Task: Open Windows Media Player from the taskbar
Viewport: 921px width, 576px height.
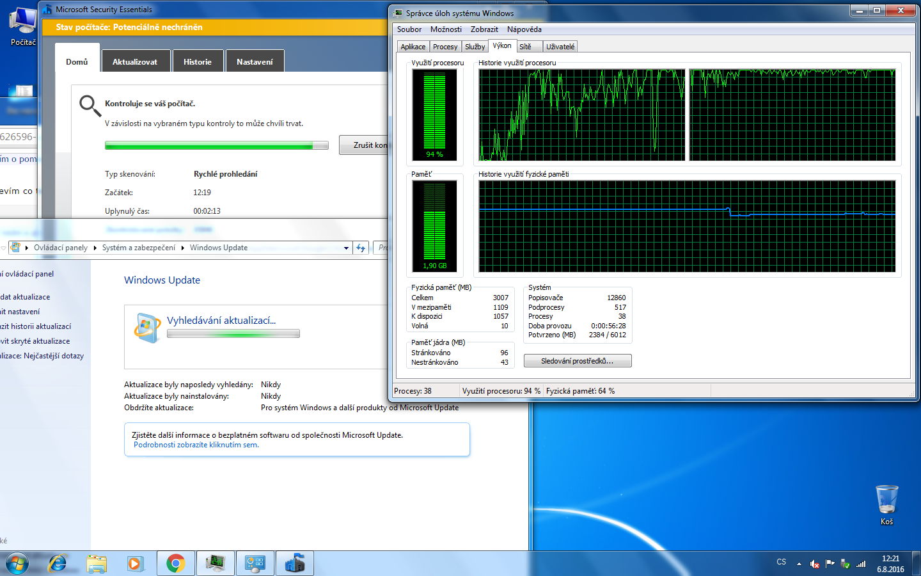Action: [x=134, y=563]
